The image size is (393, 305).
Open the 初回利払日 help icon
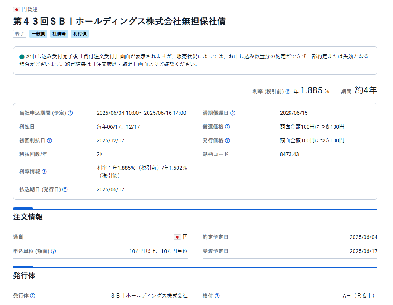pos(49,140)
